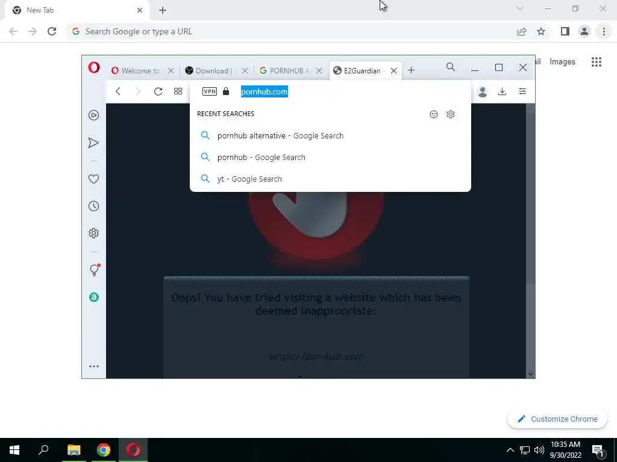Go back in Opera browser
This screenshot has height=462, width=617.
(x=118, y=91)
